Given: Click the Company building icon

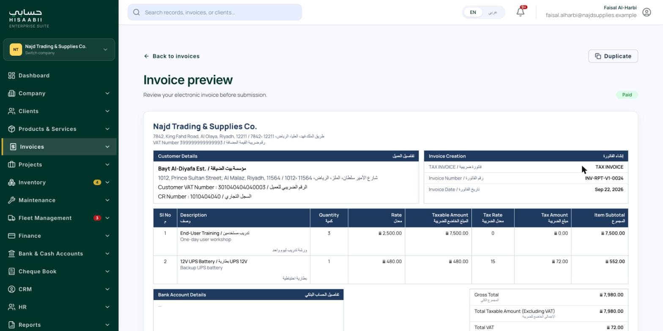Looking at the screenshot, I should [11, 93].
